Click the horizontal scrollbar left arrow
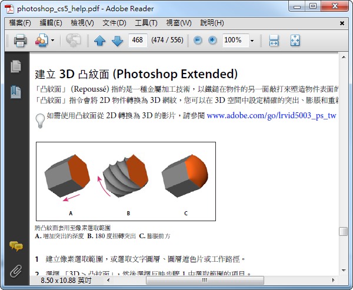The image size is (353, 290). coord(108,281)
